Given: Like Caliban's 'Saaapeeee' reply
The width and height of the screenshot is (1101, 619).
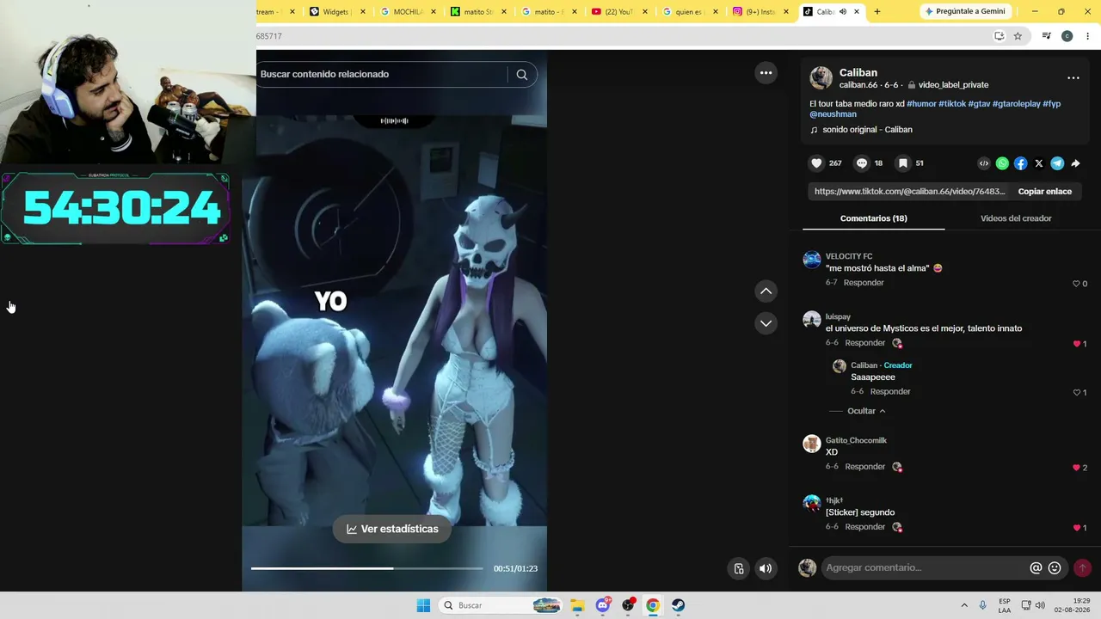Looking at the screenshot, I should pos(1075,393).
